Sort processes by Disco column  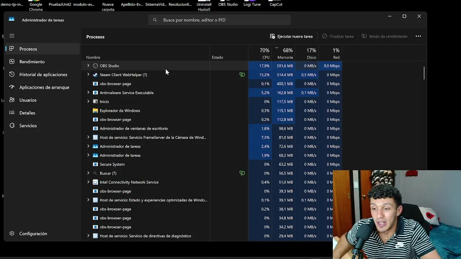pos(307,53)
